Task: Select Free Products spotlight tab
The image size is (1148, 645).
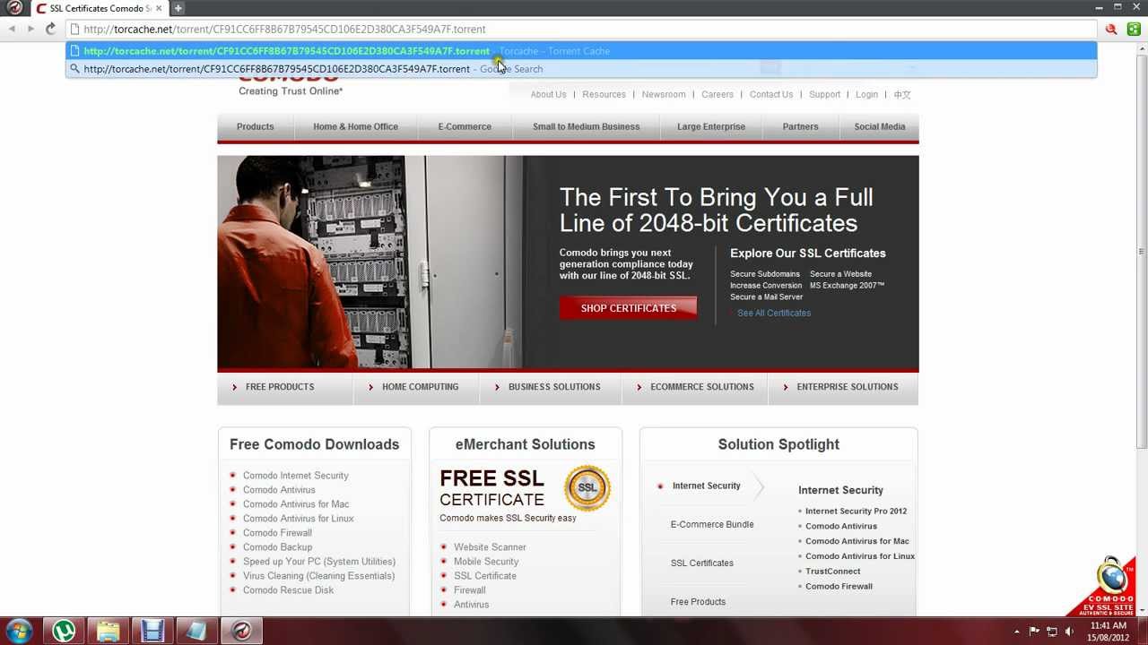Action: [x=698, y=602]
